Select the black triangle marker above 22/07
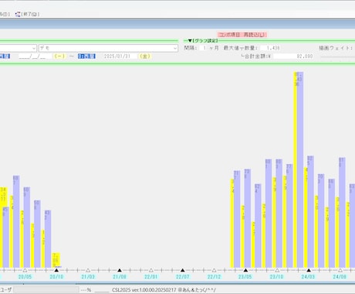The height and width of the screenshot is (294, 355). (183, 270)
